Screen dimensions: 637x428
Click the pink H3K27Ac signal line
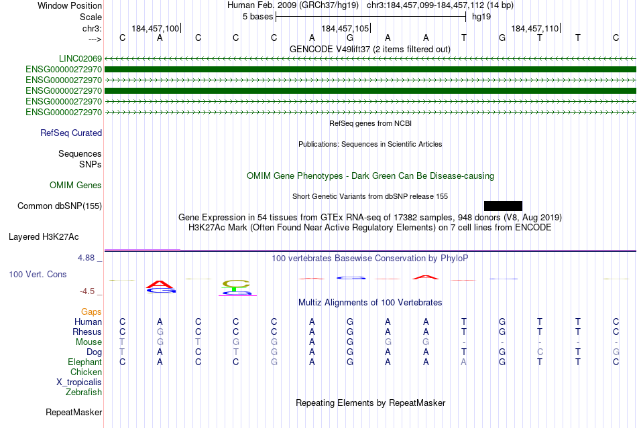coord(143,250)
